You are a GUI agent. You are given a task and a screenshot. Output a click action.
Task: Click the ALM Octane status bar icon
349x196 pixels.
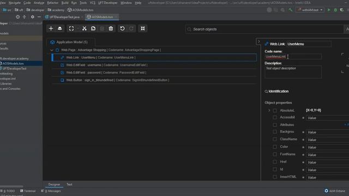tap(326, 191)
